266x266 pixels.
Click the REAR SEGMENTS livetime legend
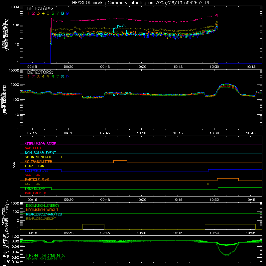point(44,259)
